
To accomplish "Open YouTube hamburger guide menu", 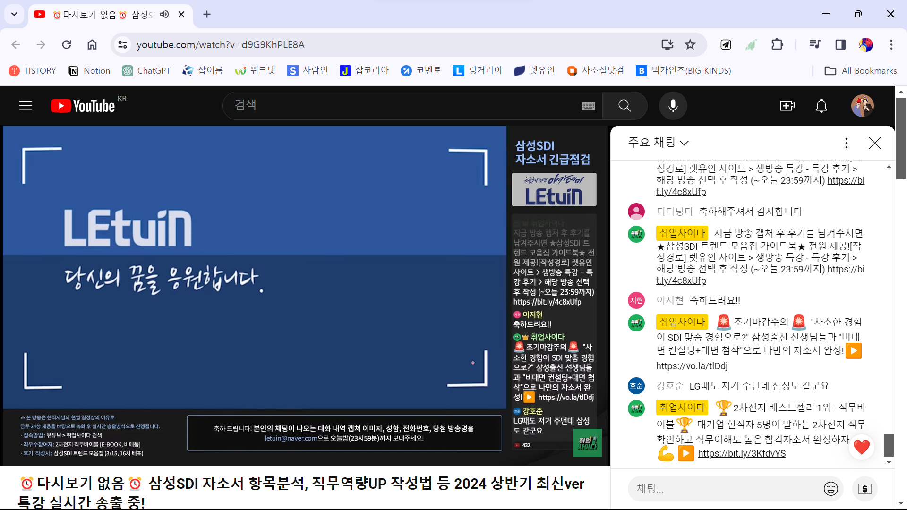I will coord(26,105).
